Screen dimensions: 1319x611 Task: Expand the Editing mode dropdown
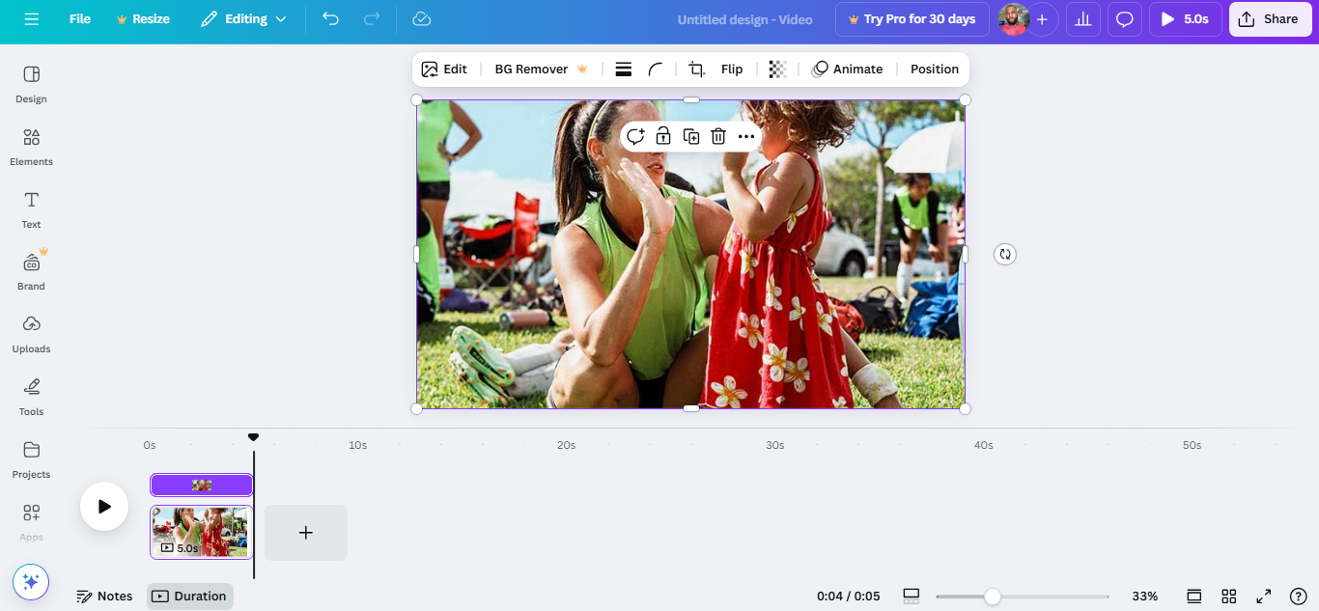[x=243, y=18]
